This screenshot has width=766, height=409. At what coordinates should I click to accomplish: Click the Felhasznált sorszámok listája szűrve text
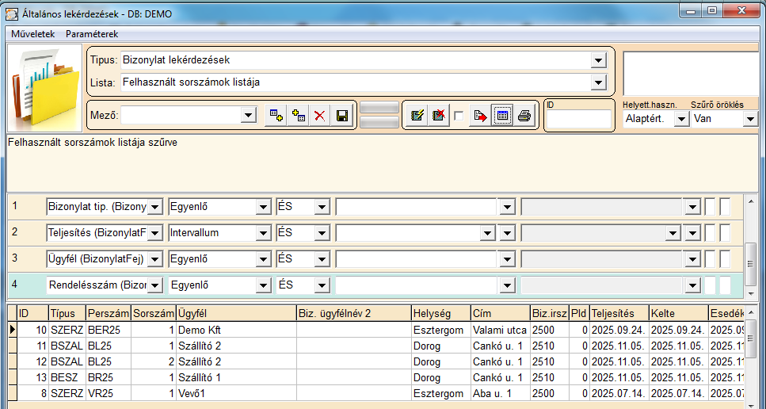93,143
